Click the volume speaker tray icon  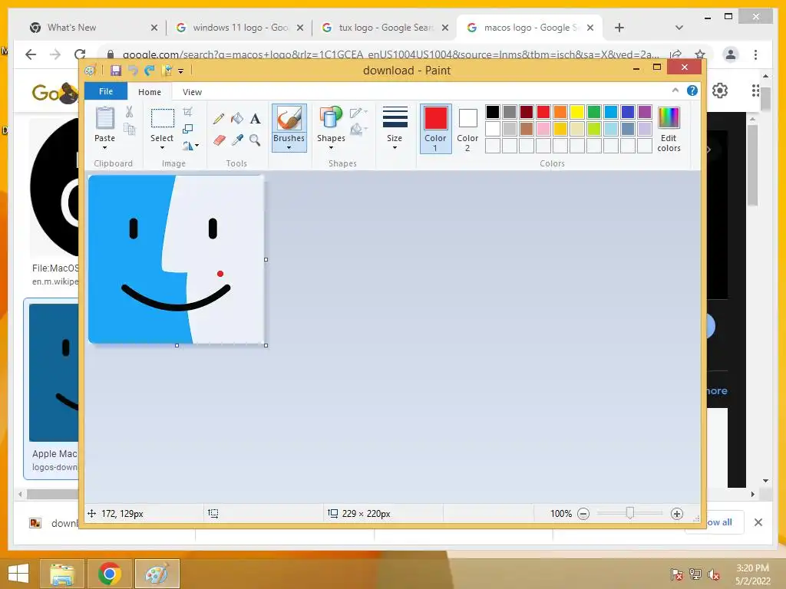click(x=713, y=574)
